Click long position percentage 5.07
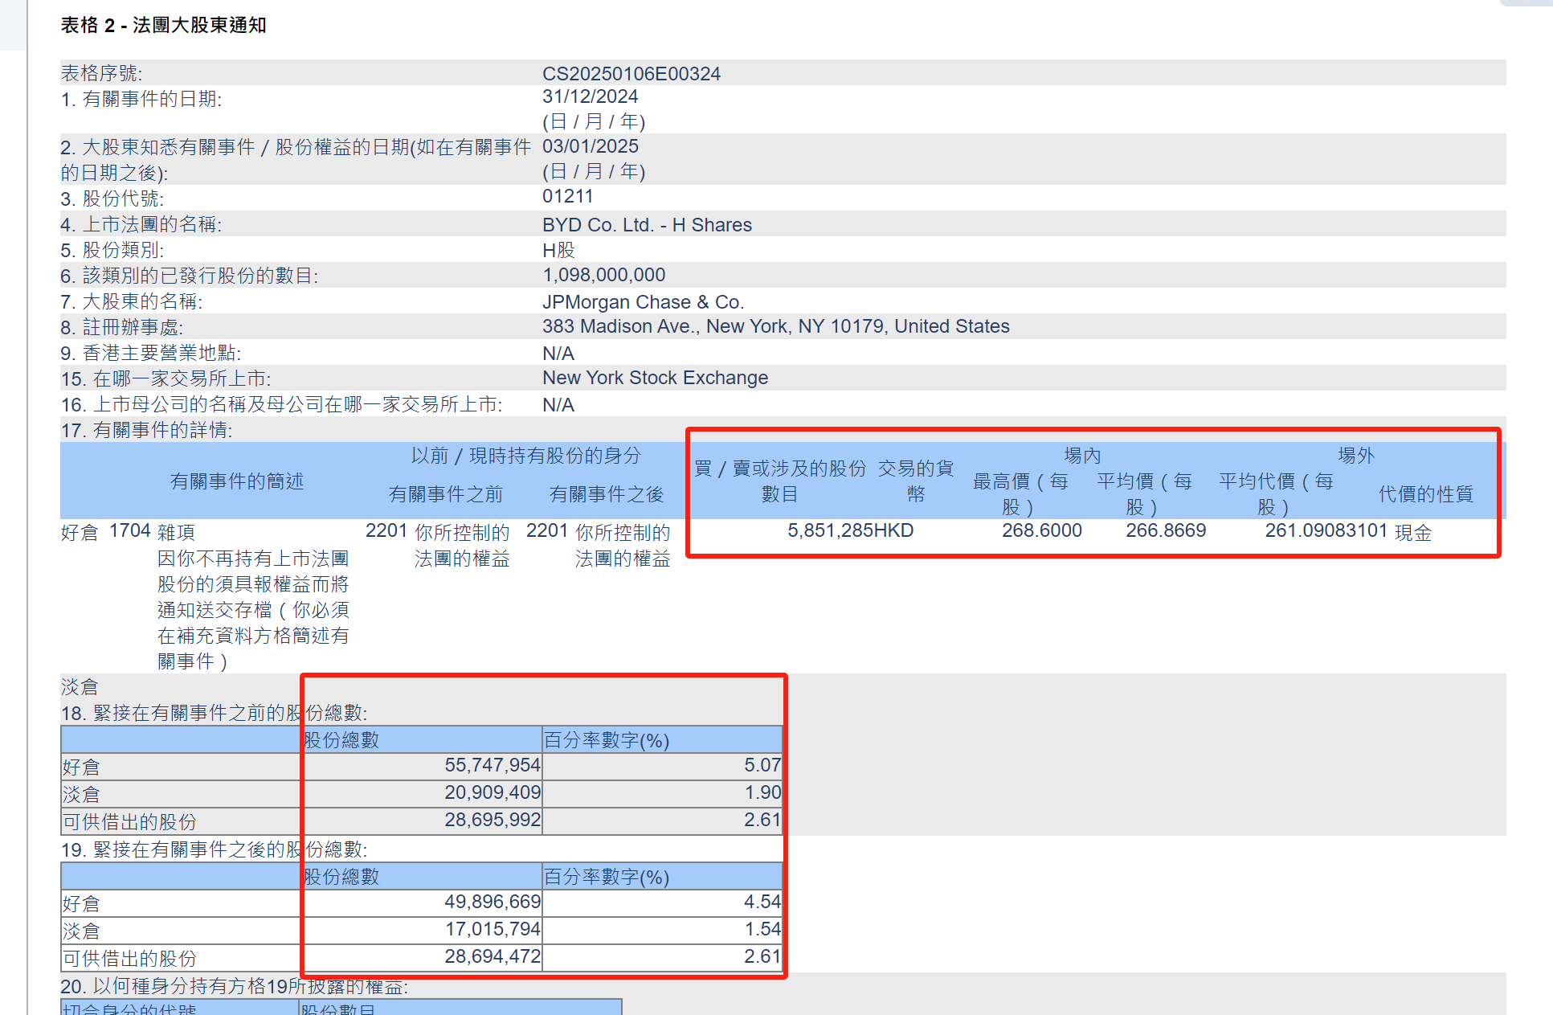 coord(762,765)
